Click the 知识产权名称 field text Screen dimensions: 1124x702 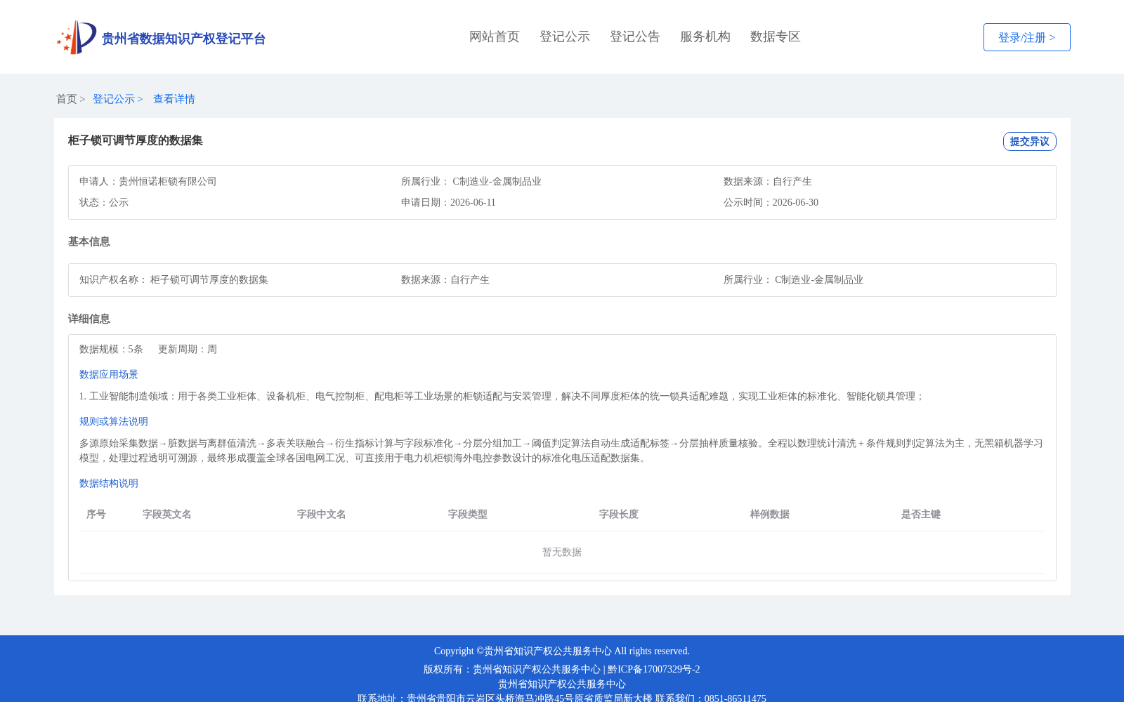click(x=174, y=279)
